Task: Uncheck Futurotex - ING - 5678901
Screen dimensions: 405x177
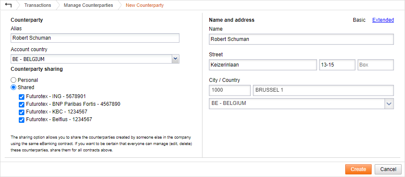Action: click(21, 96)
